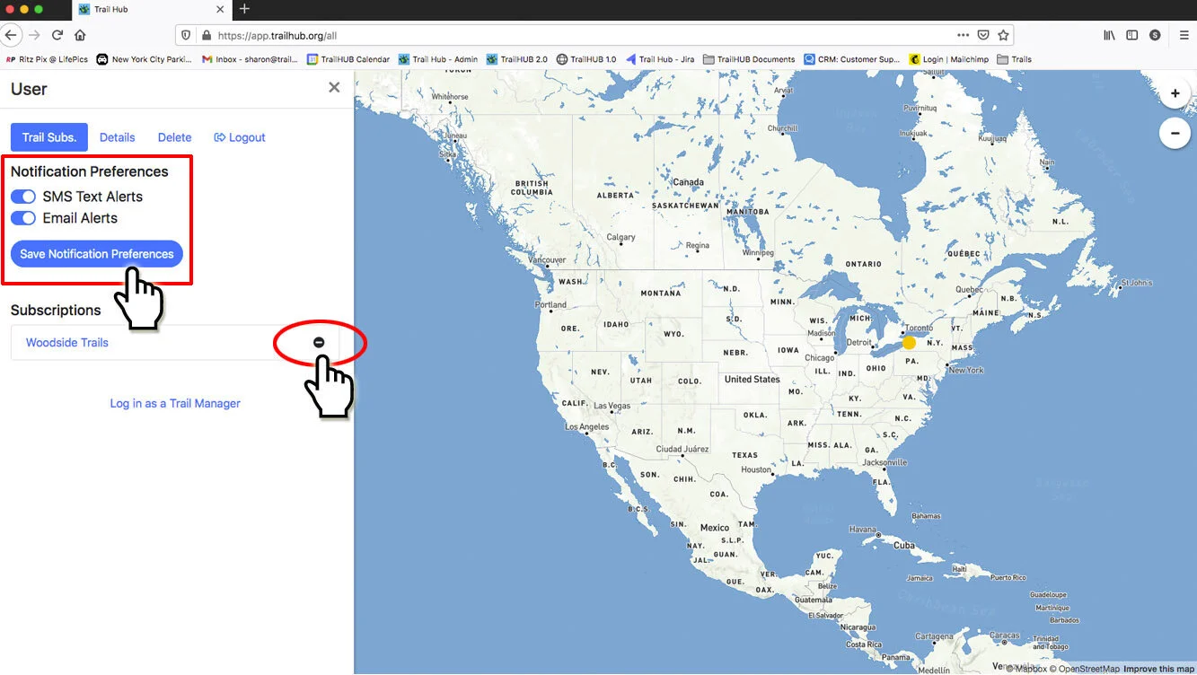Zoom in on the map

point(1175,93)
